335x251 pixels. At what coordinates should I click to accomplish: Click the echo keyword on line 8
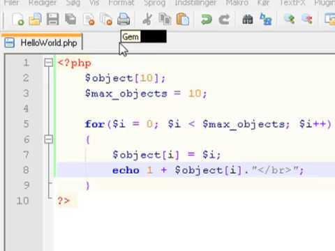pos(126,170)
